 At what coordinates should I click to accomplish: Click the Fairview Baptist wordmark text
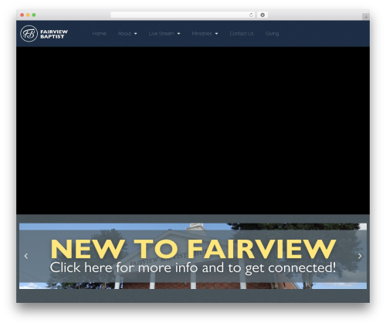coord(54,34)
